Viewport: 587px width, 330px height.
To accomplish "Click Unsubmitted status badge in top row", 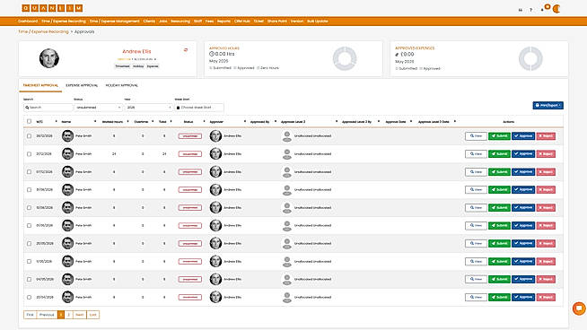I will (189, 136).
